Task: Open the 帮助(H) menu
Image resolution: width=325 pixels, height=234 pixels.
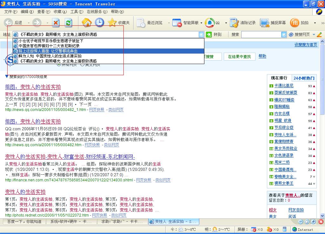Action: [x=117, y=12]
